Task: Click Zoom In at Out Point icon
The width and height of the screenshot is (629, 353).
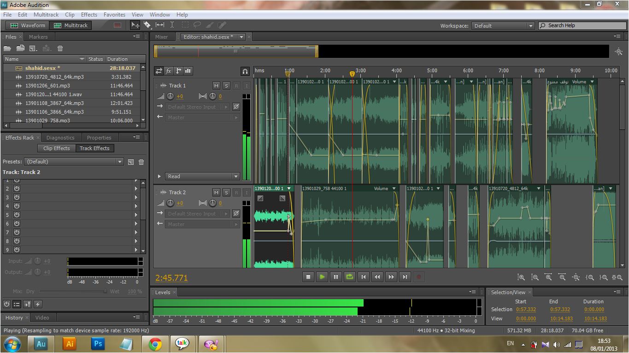Action: point(604,277)
